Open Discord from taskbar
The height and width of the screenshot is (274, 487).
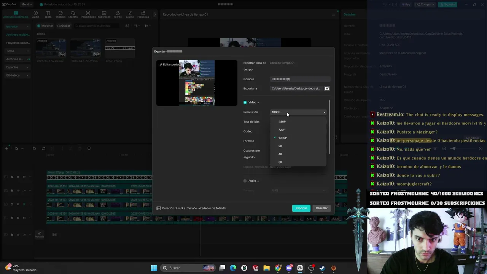(289, 268)
